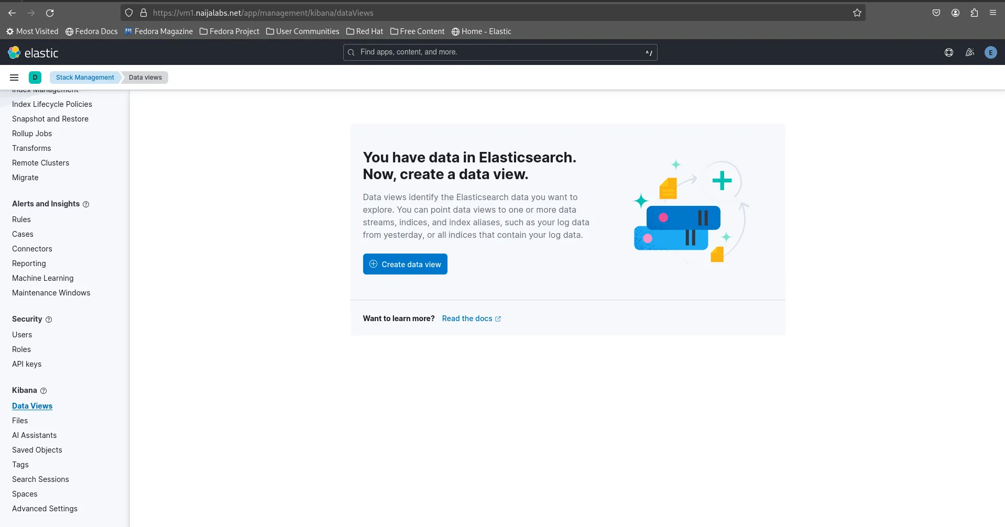Screen dimensions: 1005x527
Task: Open the Fedora Docs bookmark
Action: click(92, 31)
